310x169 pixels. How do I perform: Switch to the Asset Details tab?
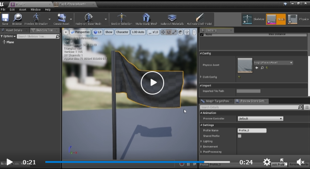pyautogui.click(x=14, y=30)
